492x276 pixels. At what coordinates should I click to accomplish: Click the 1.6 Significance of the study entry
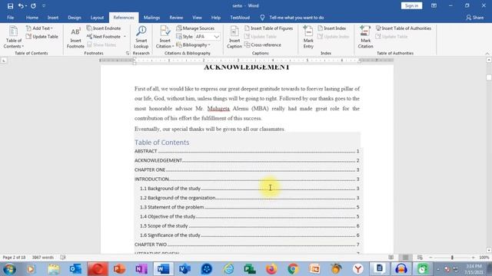249,235
